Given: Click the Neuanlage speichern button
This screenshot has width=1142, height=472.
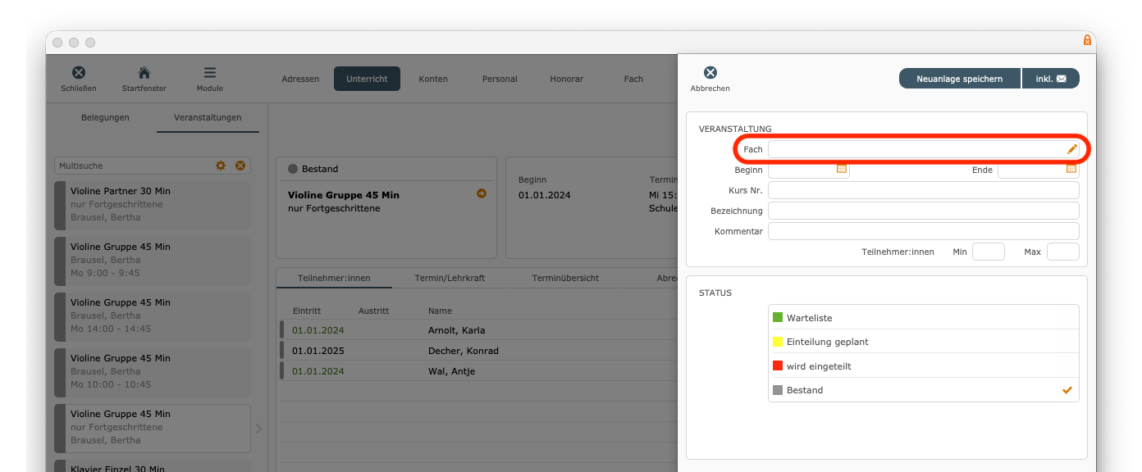Looking at the screenshot, I should point(959,79).
